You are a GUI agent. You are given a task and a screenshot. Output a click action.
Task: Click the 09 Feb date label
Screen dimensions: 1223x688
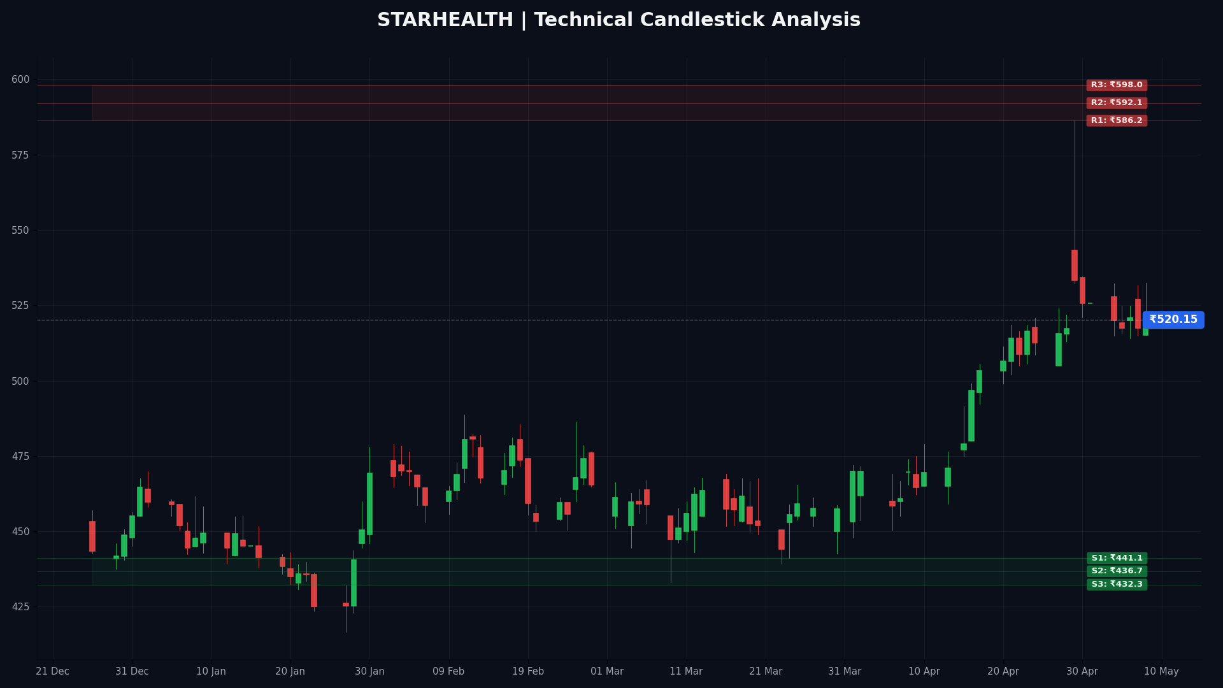coord(449,671)
